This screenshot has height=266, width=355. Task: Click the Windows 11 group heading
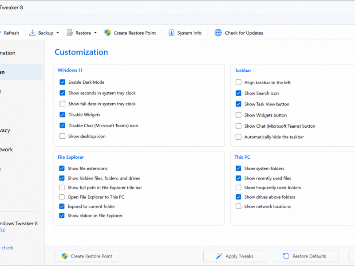pyautogui.click(x=70, y=70)
